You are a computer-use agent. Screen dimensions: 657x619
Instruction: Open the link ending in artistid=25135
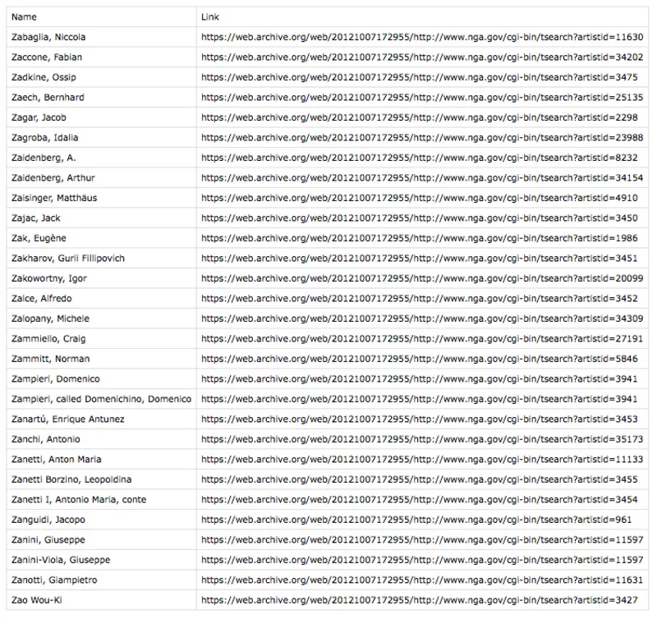click(x=422, y=98)
